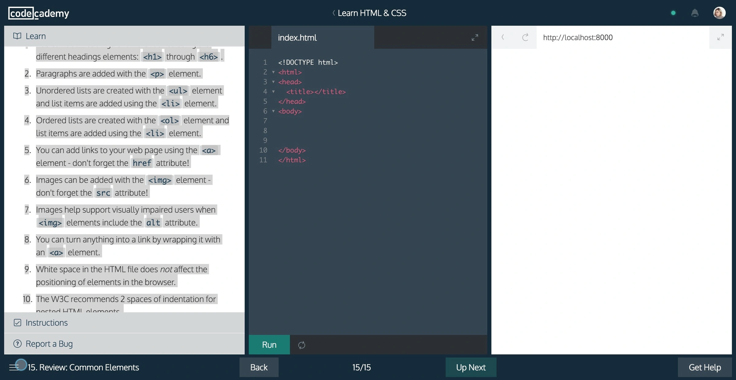736x380 pixels.
Task: Open the lesson menu hamburger icon
Action: point(14,367)
